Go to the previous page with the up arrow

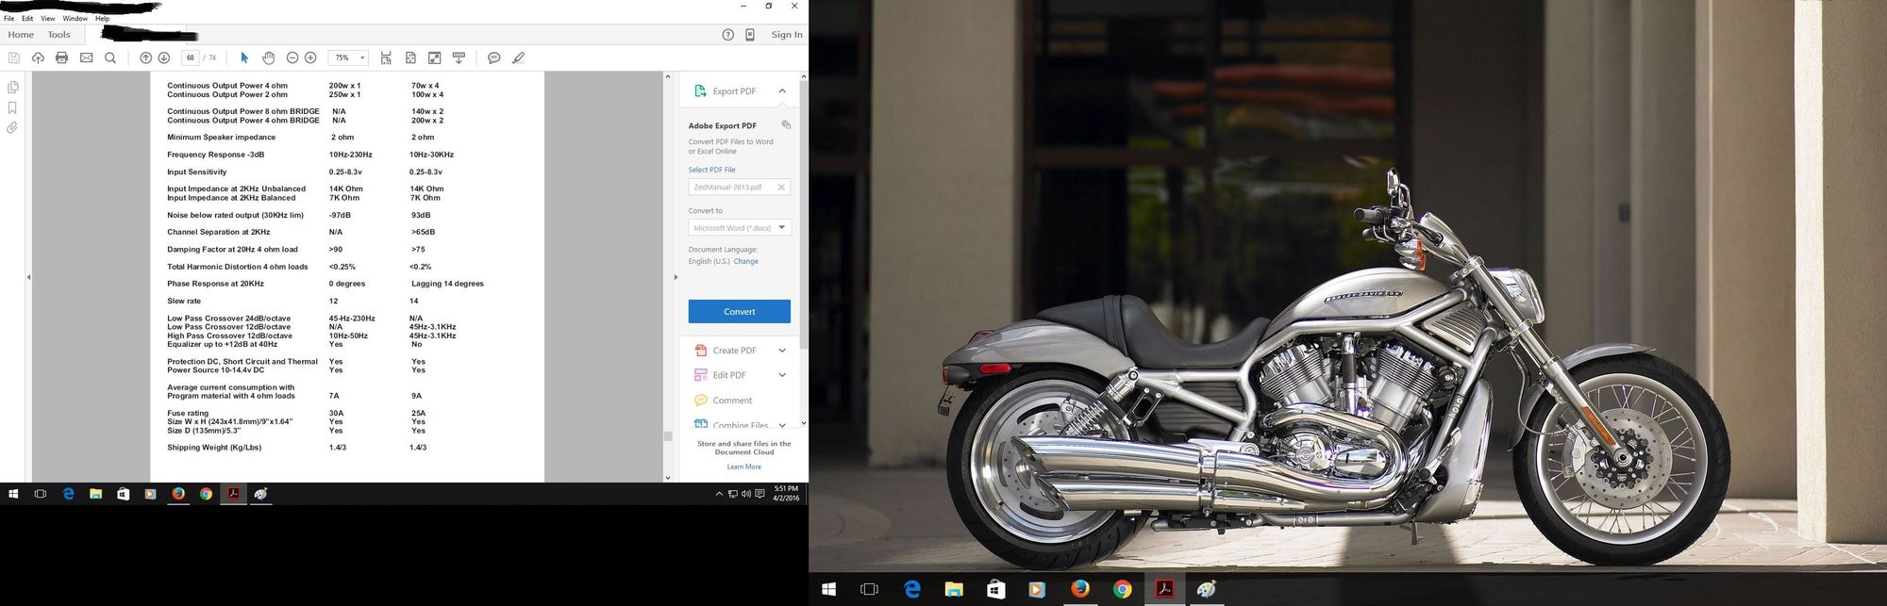coord(146,58)
